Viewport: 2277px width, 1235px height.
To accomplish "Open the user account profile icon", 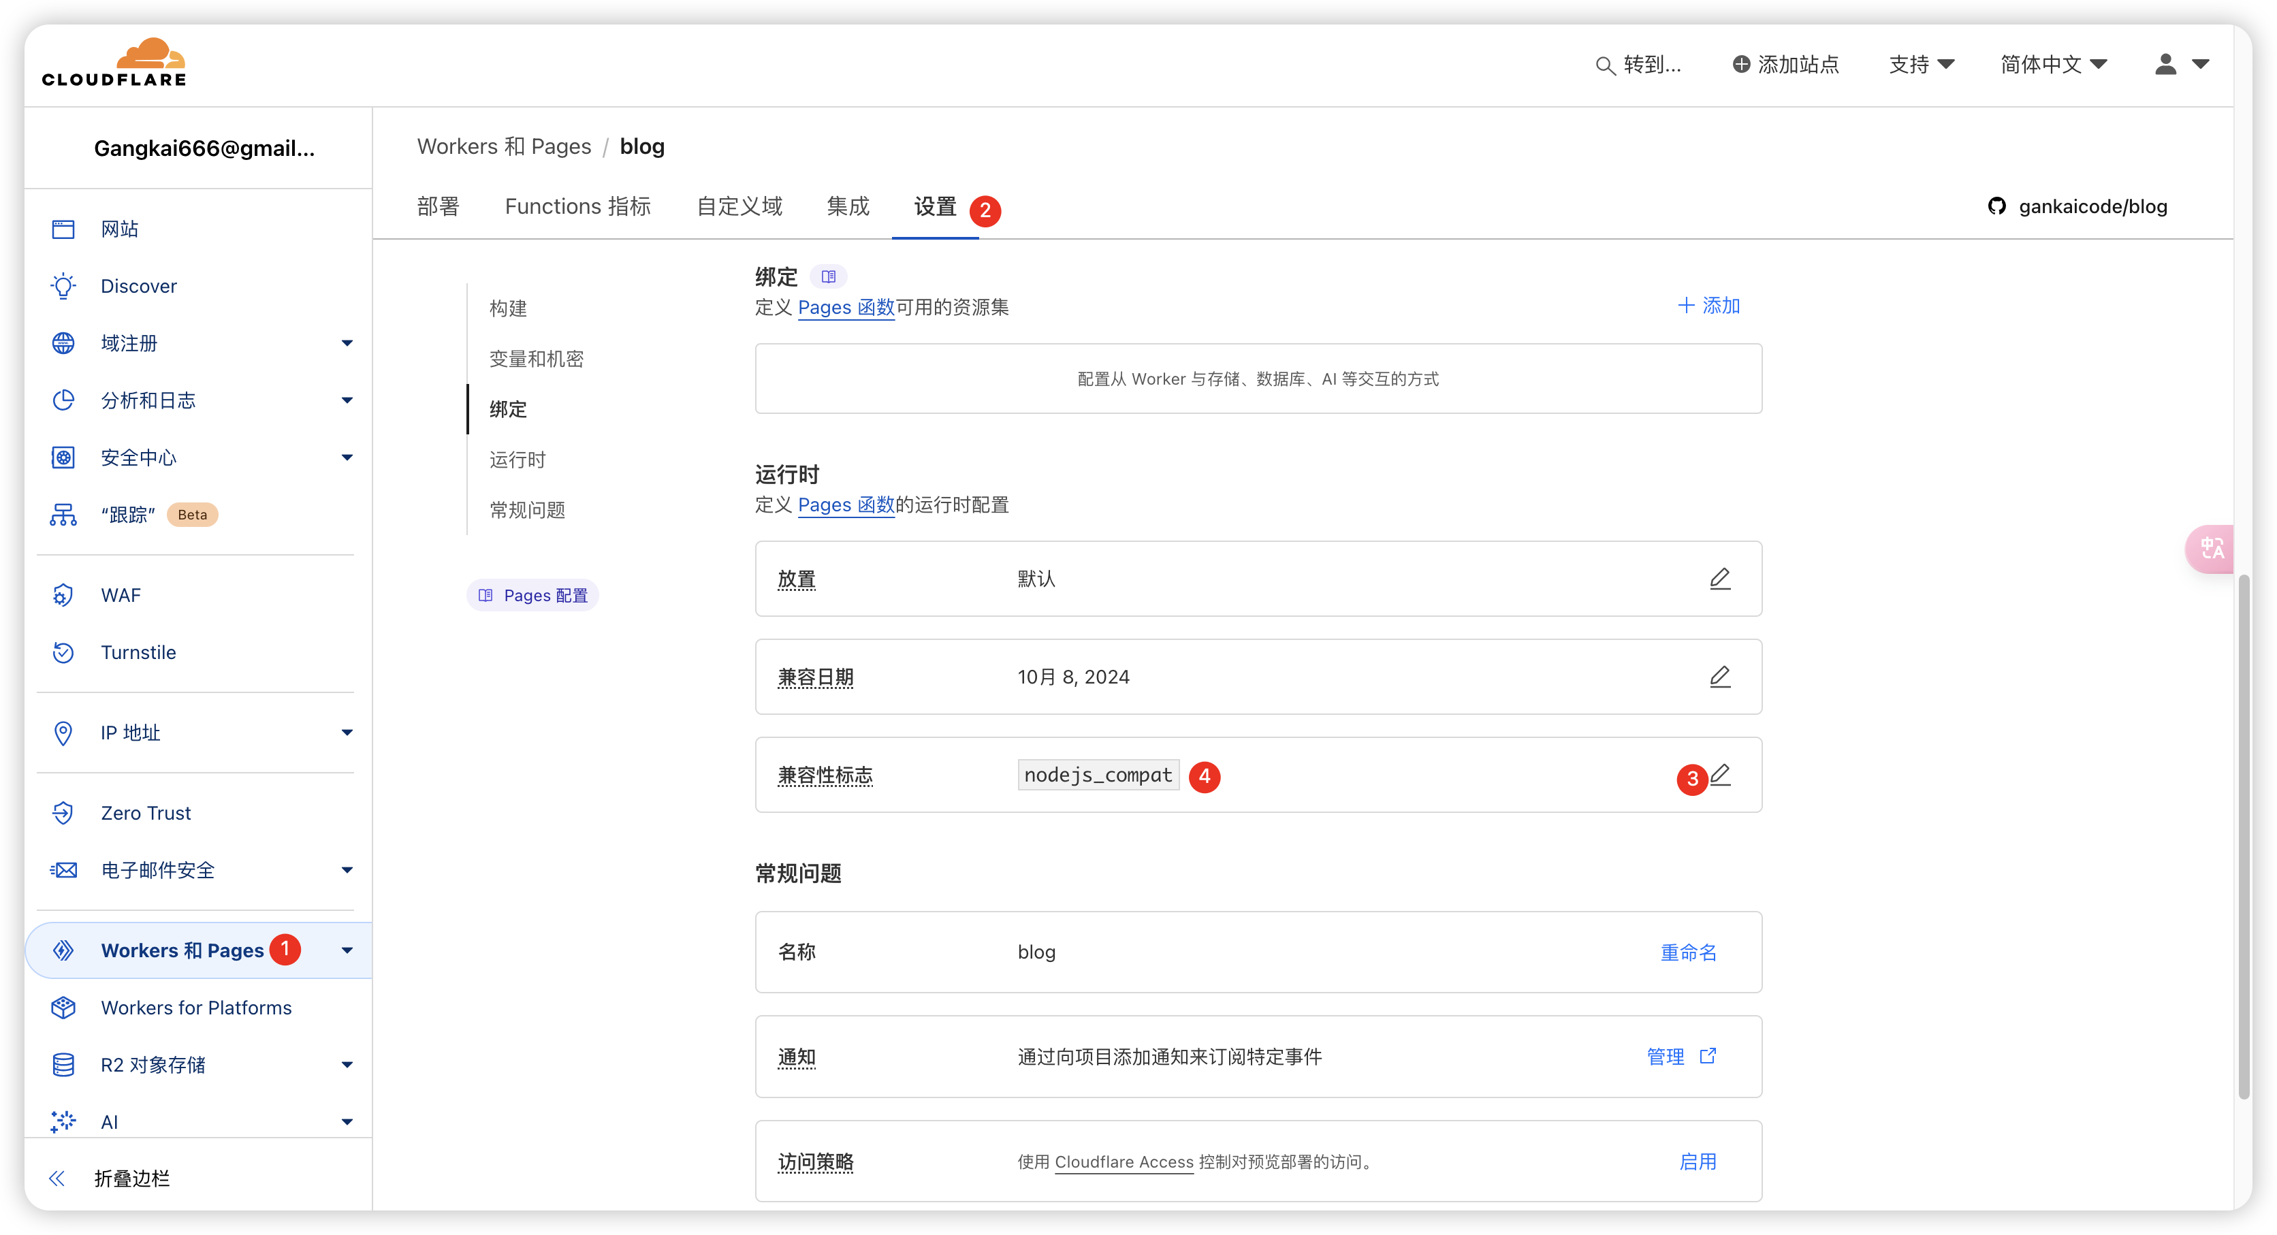I will tap(2164, 63).
